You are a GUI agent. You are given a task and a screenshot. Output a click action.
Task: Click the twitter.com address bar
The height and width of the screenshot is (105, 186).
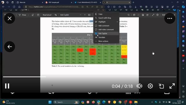click(54, 7)
